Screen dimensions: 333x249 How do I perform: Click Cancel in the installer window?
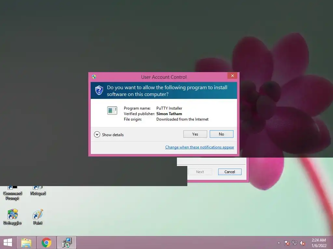coord(230,172)
